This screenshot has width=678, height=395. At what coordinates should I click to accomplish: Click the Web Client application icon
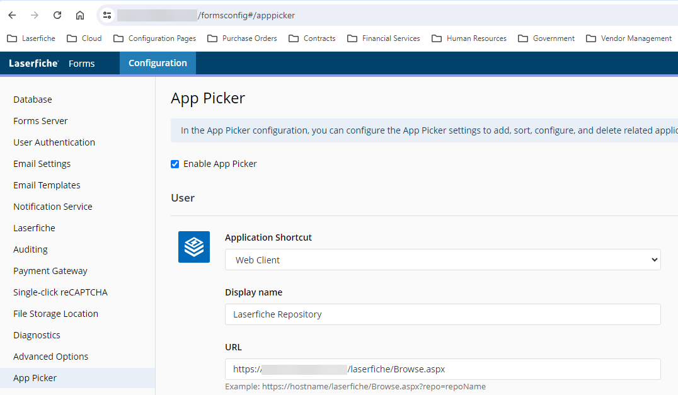point(193,247)
